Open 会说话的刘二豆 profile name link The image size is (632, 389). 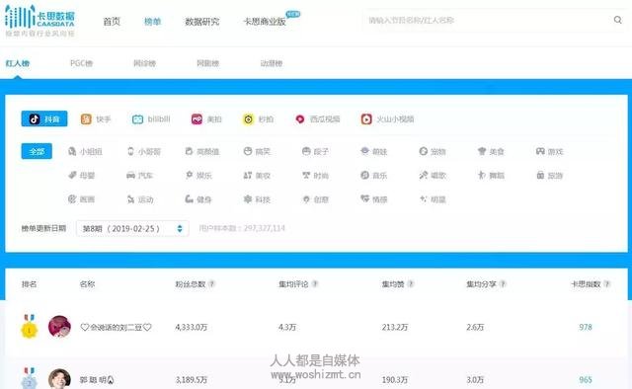tap(116, 327)
